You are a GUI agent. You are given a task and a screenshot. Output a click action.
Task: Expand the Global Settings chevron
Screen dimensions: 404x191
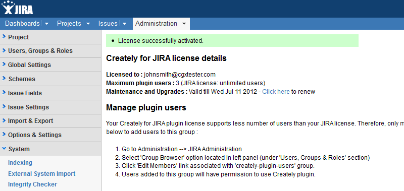tap(4, 65)
